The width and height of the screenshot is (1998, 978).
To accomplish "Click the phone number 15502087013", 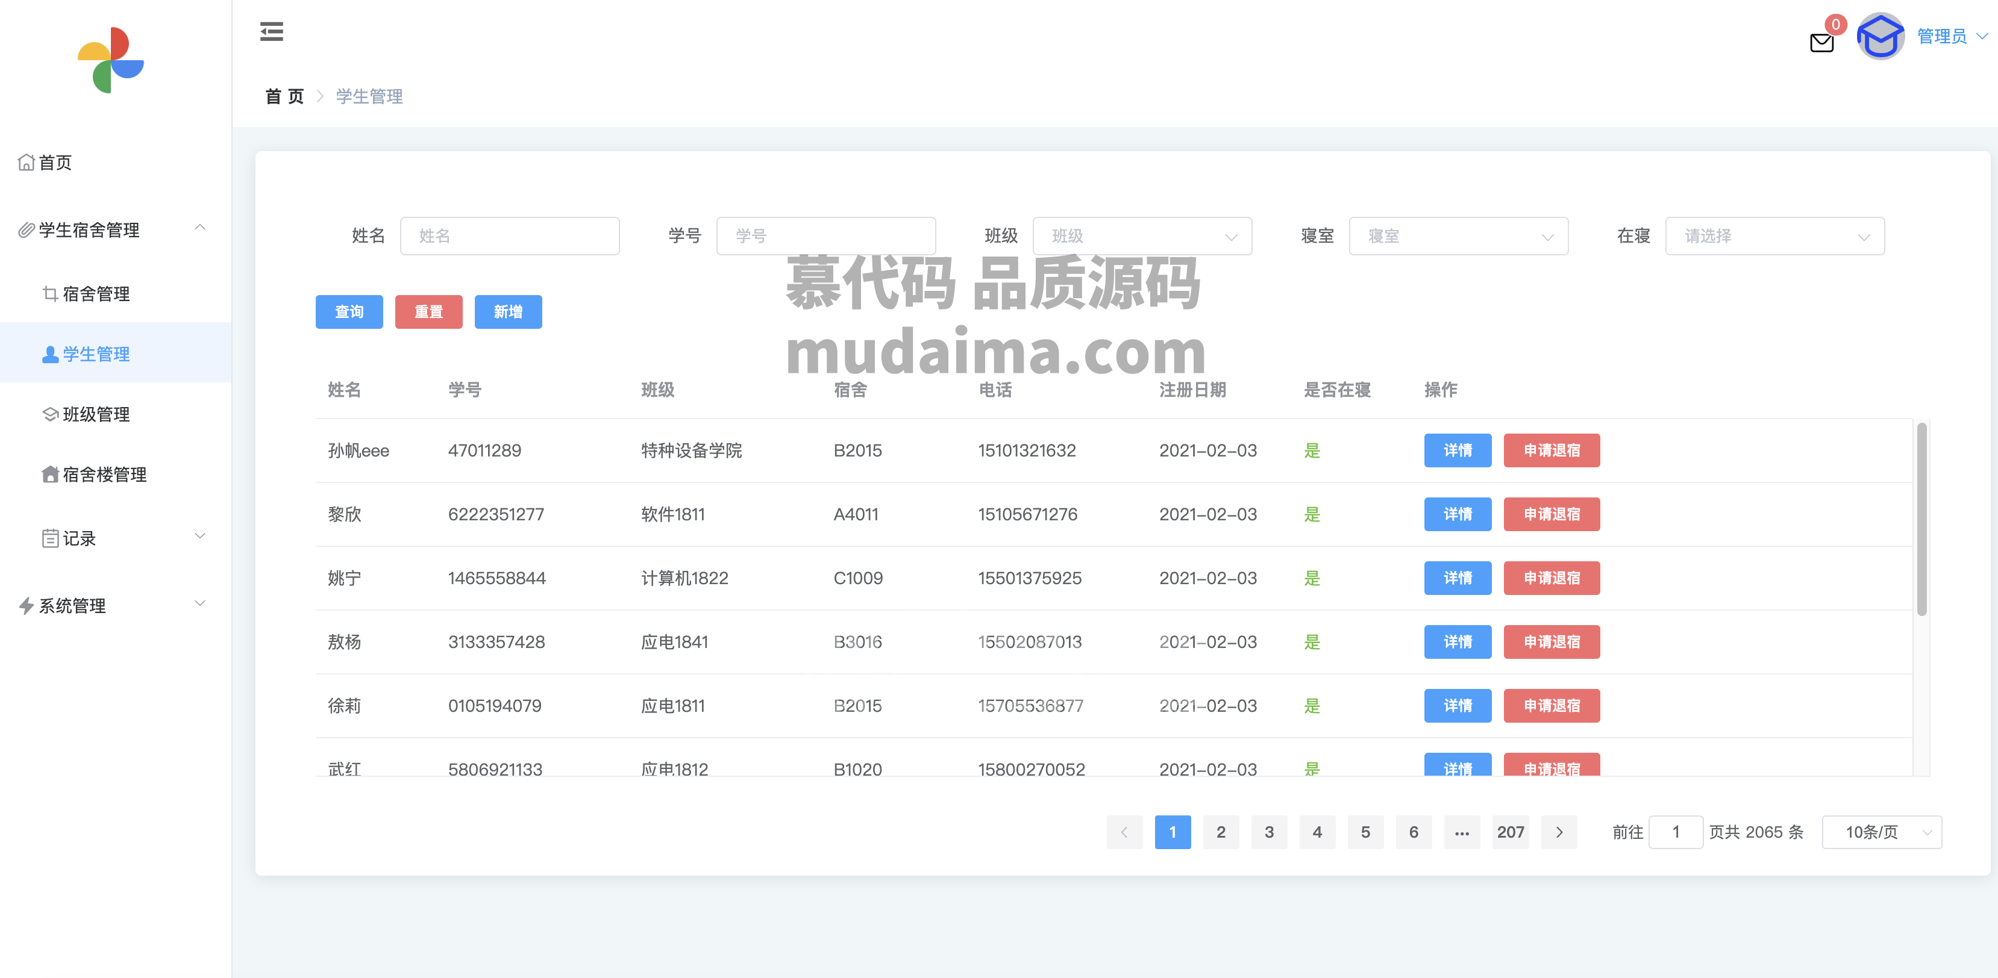I will coord(1029,643).
